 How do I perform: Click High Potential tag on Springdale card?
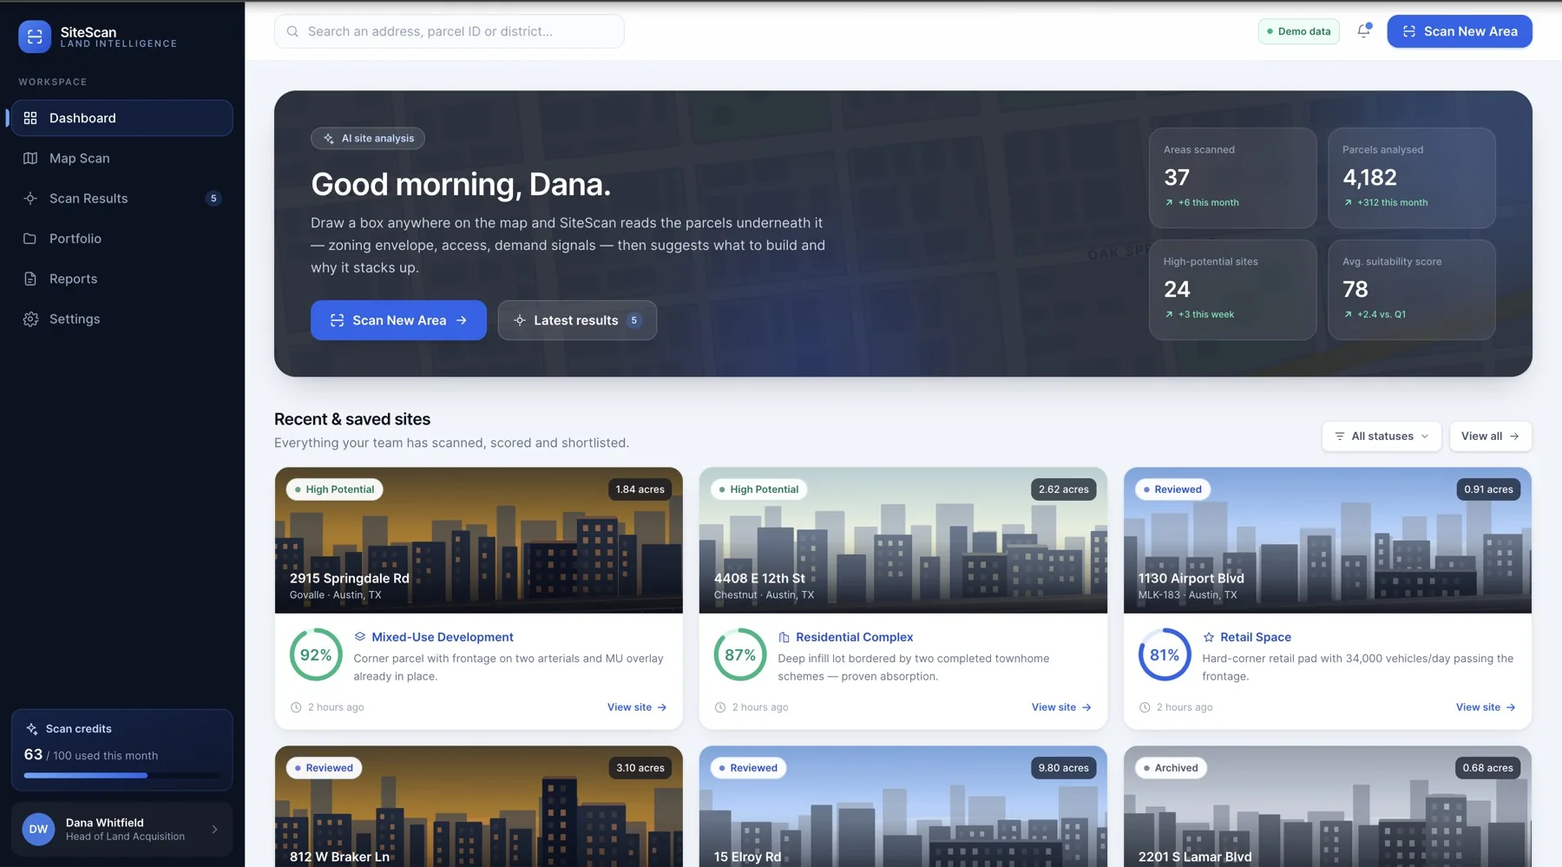[x=334, y=489]
